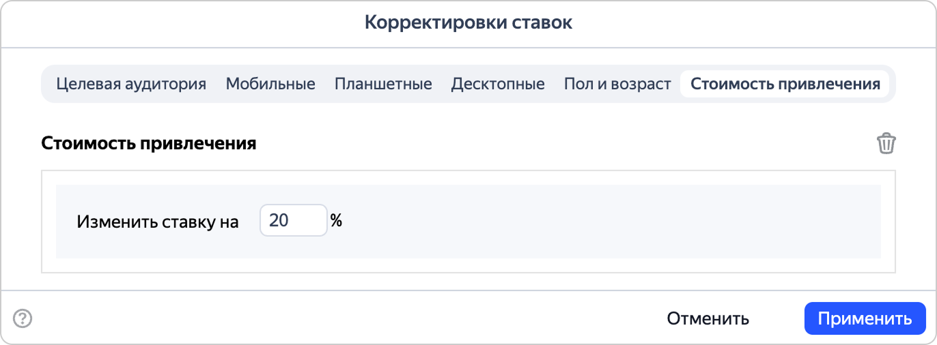Click blank header area right of the title
937x345 pixels.
point(751,22)
